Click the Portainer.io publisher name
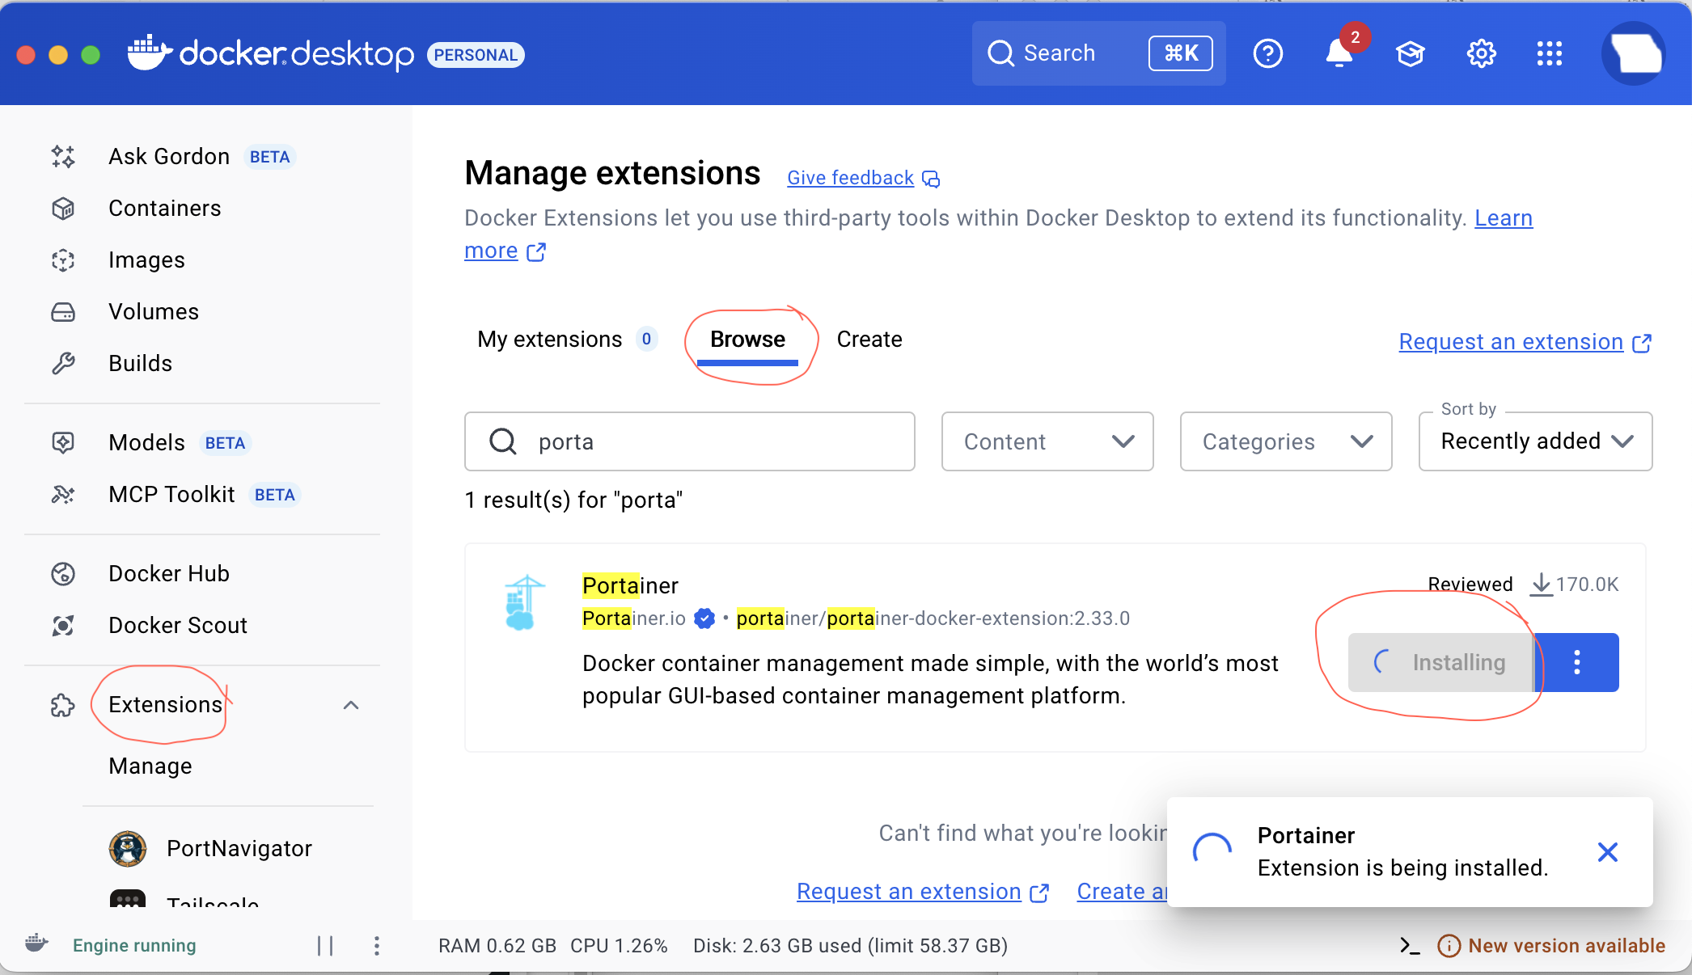Screen dimensions: 1692x975 pos(633,618)
